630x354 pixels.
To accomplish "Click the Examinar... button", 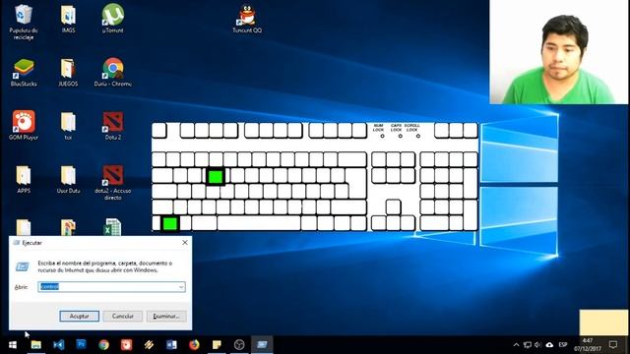I will click(166, 317).
